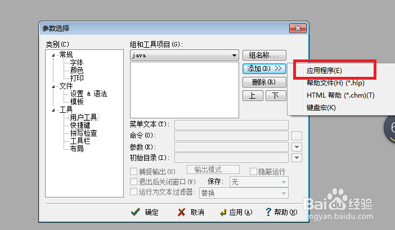This screenshot has width=395, height=230.
Task: Click the red X 取消 button
Action: click(191, 213)
